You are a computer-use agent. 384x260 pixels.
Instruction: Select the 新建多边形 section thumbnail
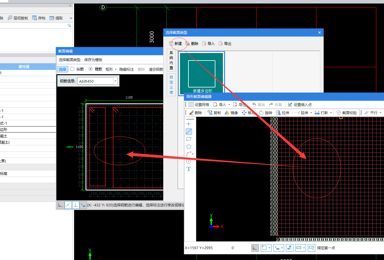202,73
